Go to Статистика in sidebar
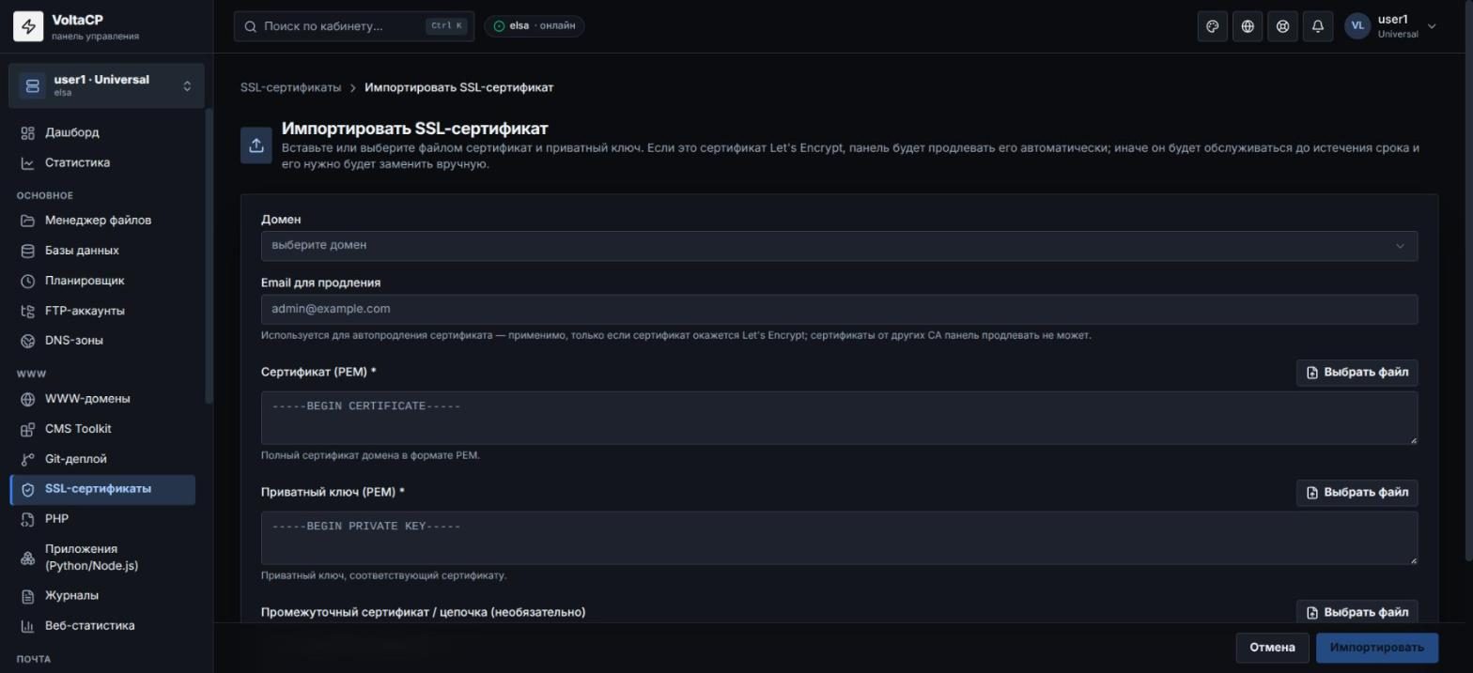 pos(102,162)
